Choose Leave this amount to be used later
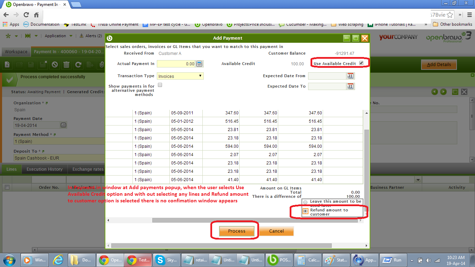 305,202
